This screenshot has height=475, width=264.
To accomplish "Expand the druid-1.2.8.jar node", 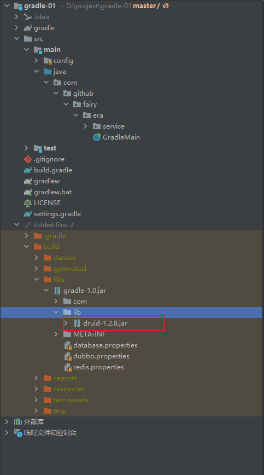I will (66, 323).
